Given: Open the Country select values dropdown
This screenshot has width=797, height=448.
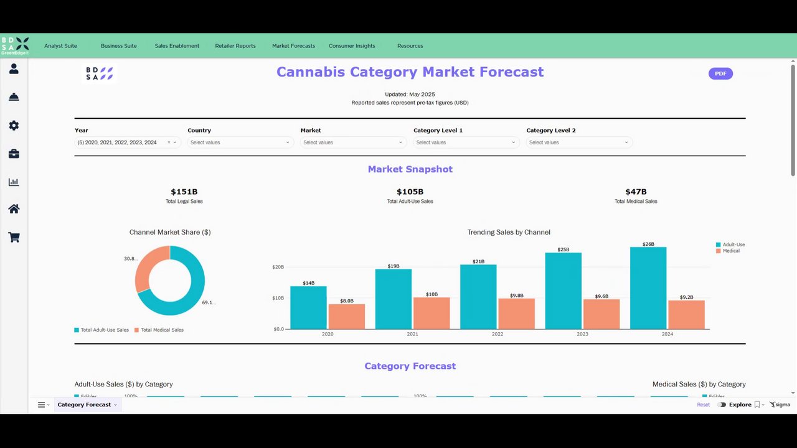Looking at the screenshot, I should pyautogui.click(x=240, y=142).
